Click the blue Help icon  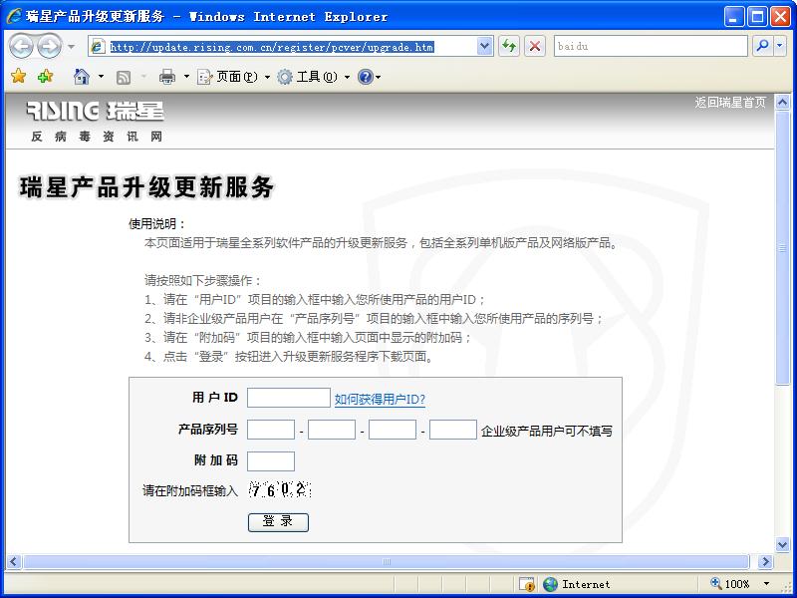[366, 77]
